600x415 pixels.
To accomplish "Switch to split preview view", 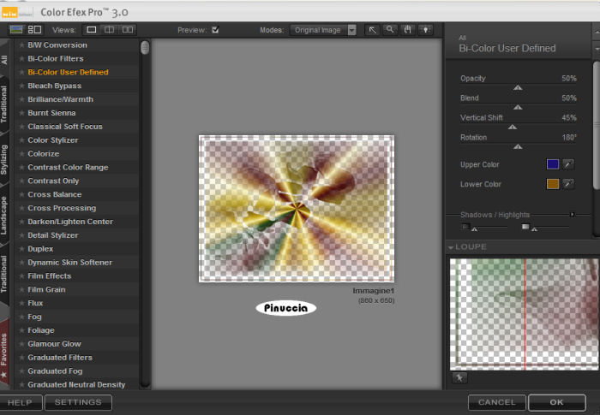I will pyautogui.click(x=111, y=30).
